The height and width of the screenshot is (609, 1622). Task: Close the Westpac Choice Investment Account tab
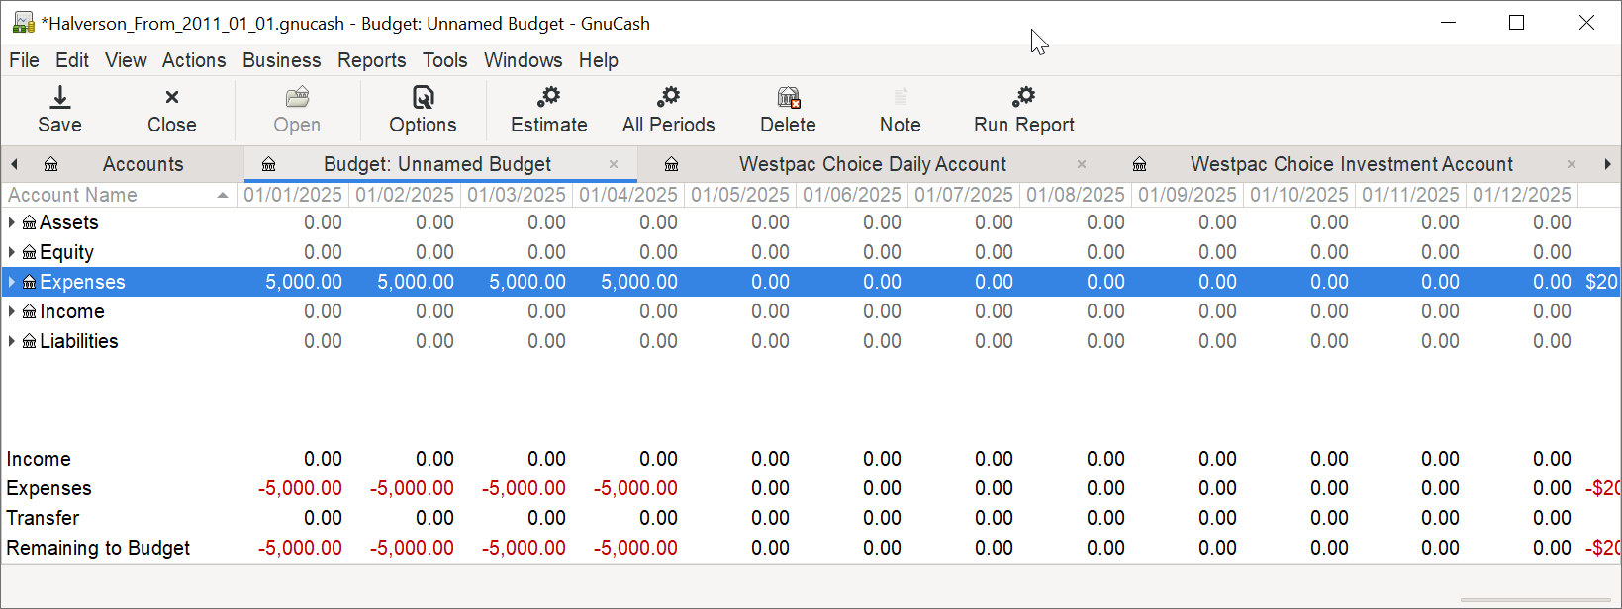click(x=1572, y=164)
